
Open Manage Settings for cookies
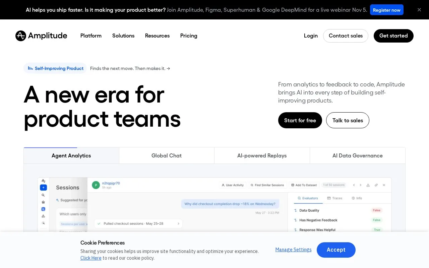294,250
